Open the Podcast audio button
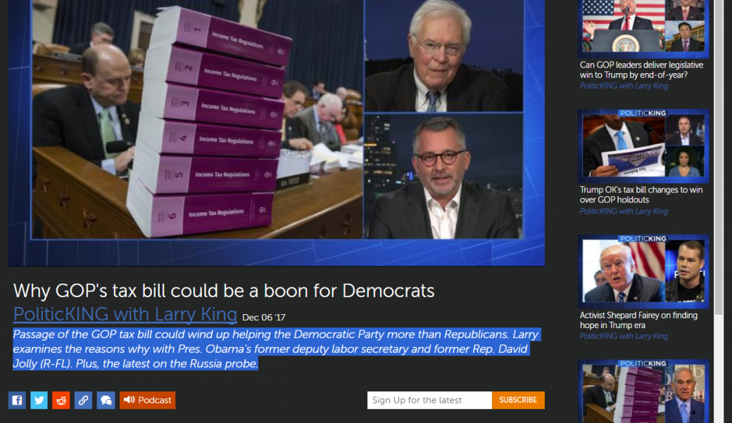Viewport: 732px width, 423px height. coord(148,401)
